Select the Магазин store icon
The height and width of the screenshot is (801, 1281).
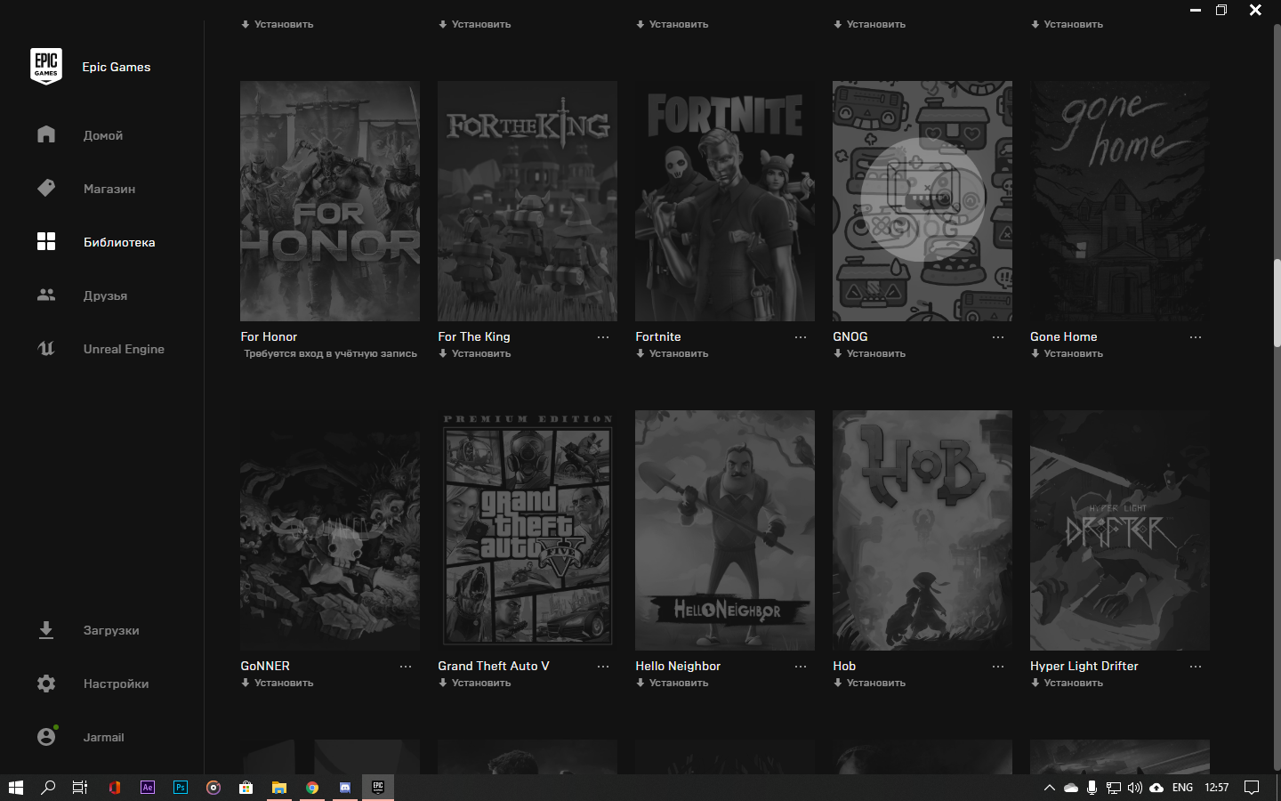(x=46, y=188)
